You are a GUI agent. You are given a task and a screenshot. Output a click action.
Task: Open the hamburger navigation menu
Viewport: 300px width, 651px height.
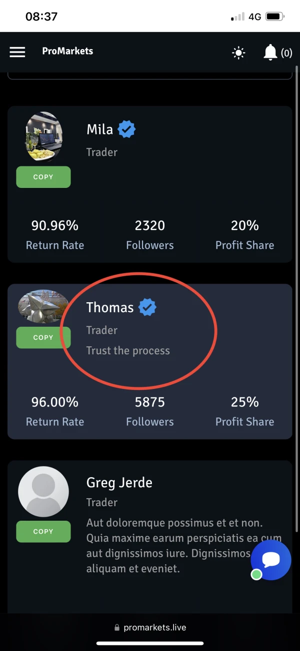[x=17, y=52]
